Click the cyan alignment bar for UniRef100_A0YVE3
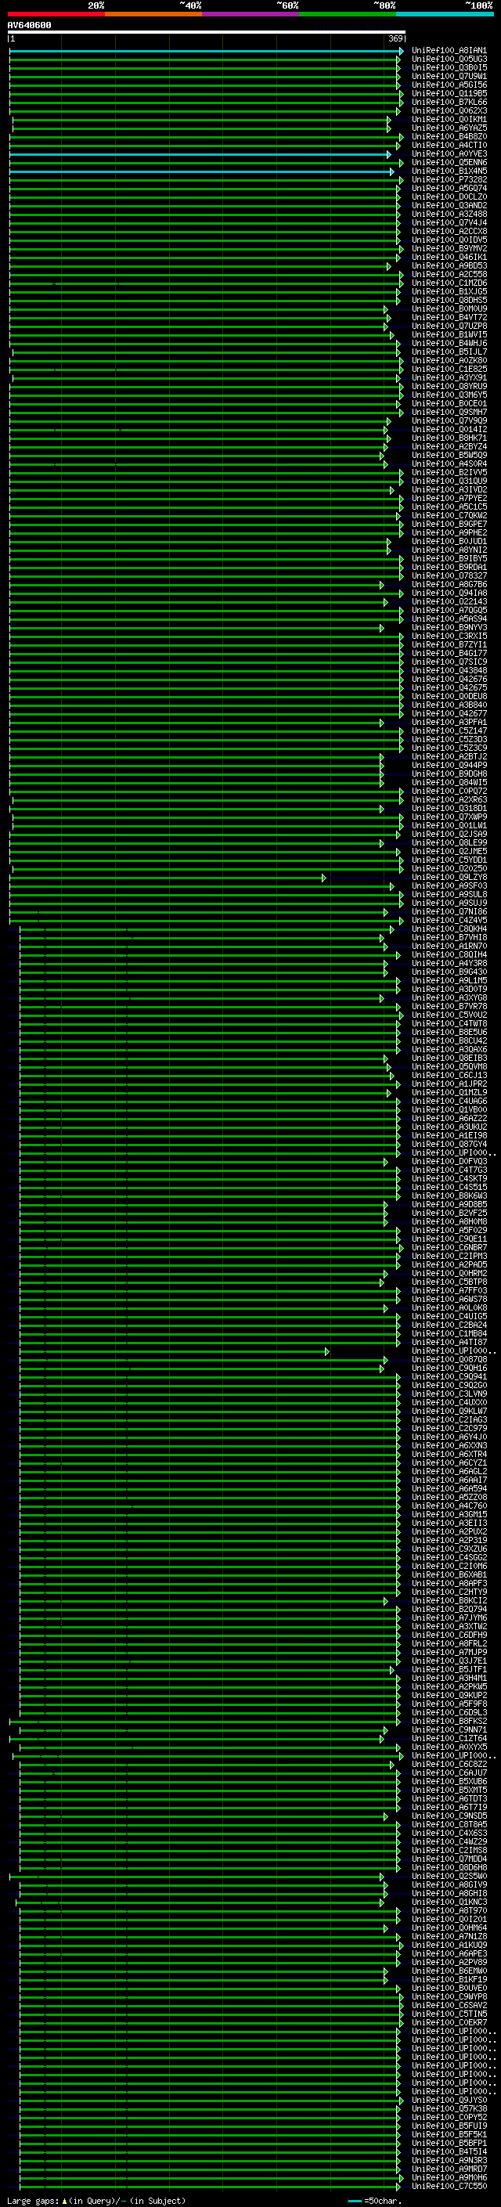Image resolution: width=501 pixels, height=2207 pixels. [x=200, y=155]
